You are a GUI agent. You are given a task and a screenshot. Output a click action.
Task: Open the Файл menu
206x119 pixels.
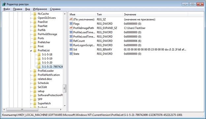point(7,9)
